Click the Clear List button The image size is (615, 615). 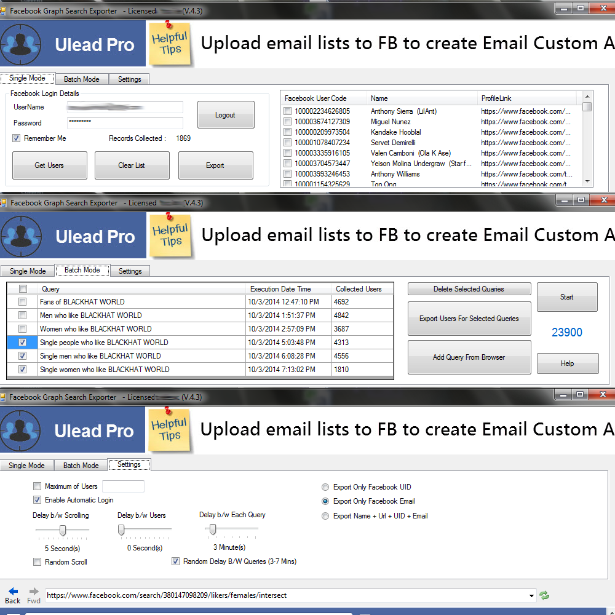[132, 165]
